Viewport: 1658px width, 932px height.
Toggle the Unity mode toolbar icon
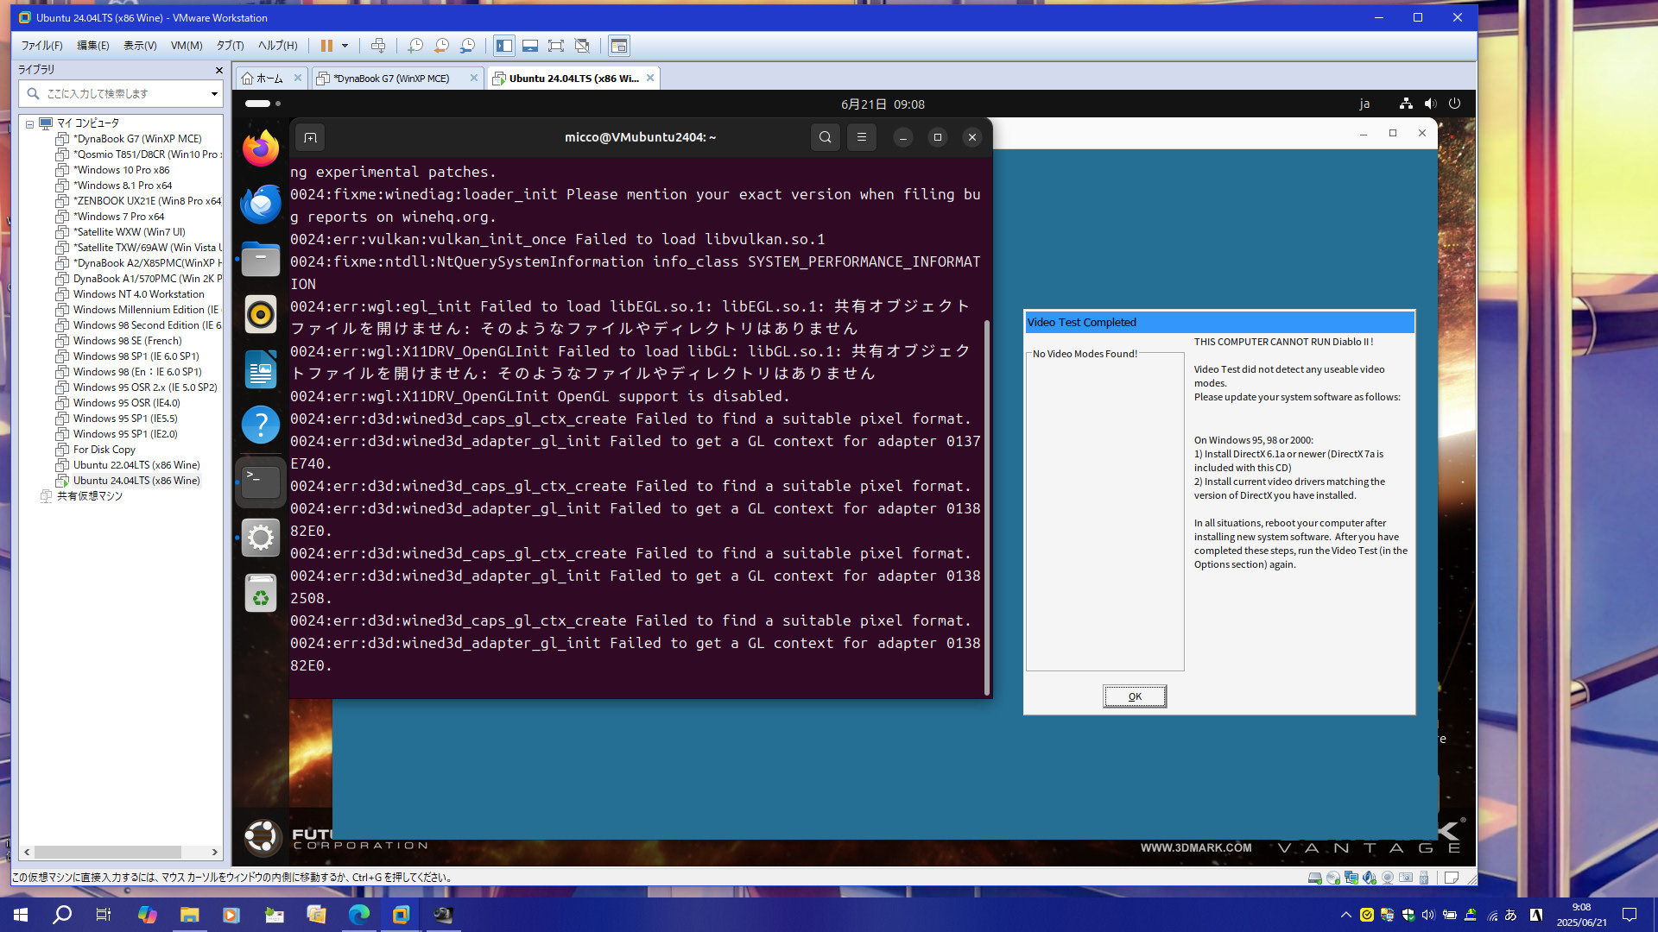click(582, 46)
